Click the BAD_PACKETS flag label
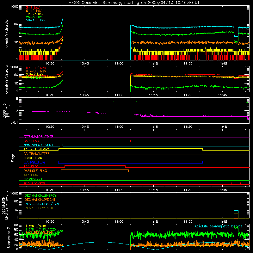Screen dimensions: 253x253 click(34, 183)
